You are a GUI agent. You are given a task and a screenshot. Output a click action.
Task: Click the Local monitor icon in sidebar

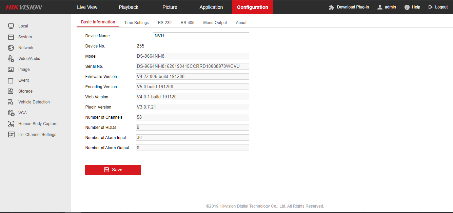coord(11,26)
